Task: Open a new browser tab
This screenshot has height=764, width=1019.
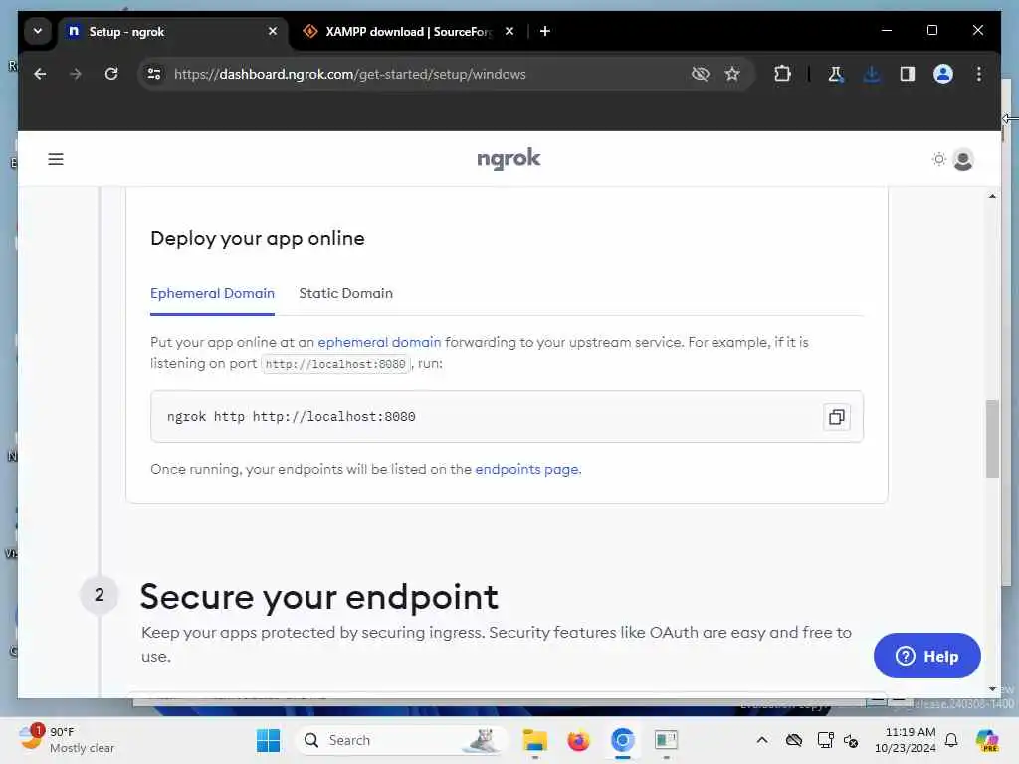Action: [x=545, y=31]
